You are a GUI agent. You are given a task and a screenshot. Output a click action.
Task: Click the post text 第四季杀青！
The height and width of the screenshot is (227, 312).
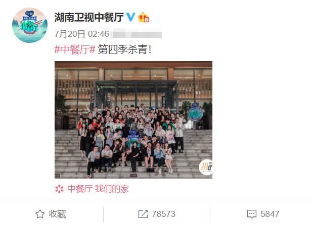click(x=124, y=49)
